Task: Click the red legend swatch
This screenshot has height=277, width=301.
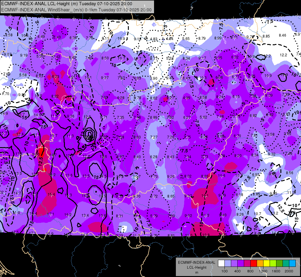Action: tap(254, 263)
